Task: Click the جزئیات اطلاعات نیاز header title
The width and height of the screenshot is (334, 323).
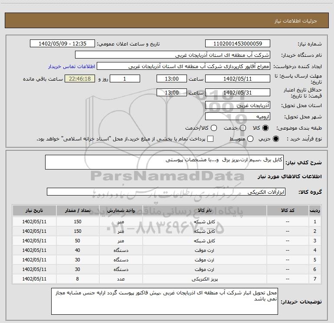Action: pos(295,21)
